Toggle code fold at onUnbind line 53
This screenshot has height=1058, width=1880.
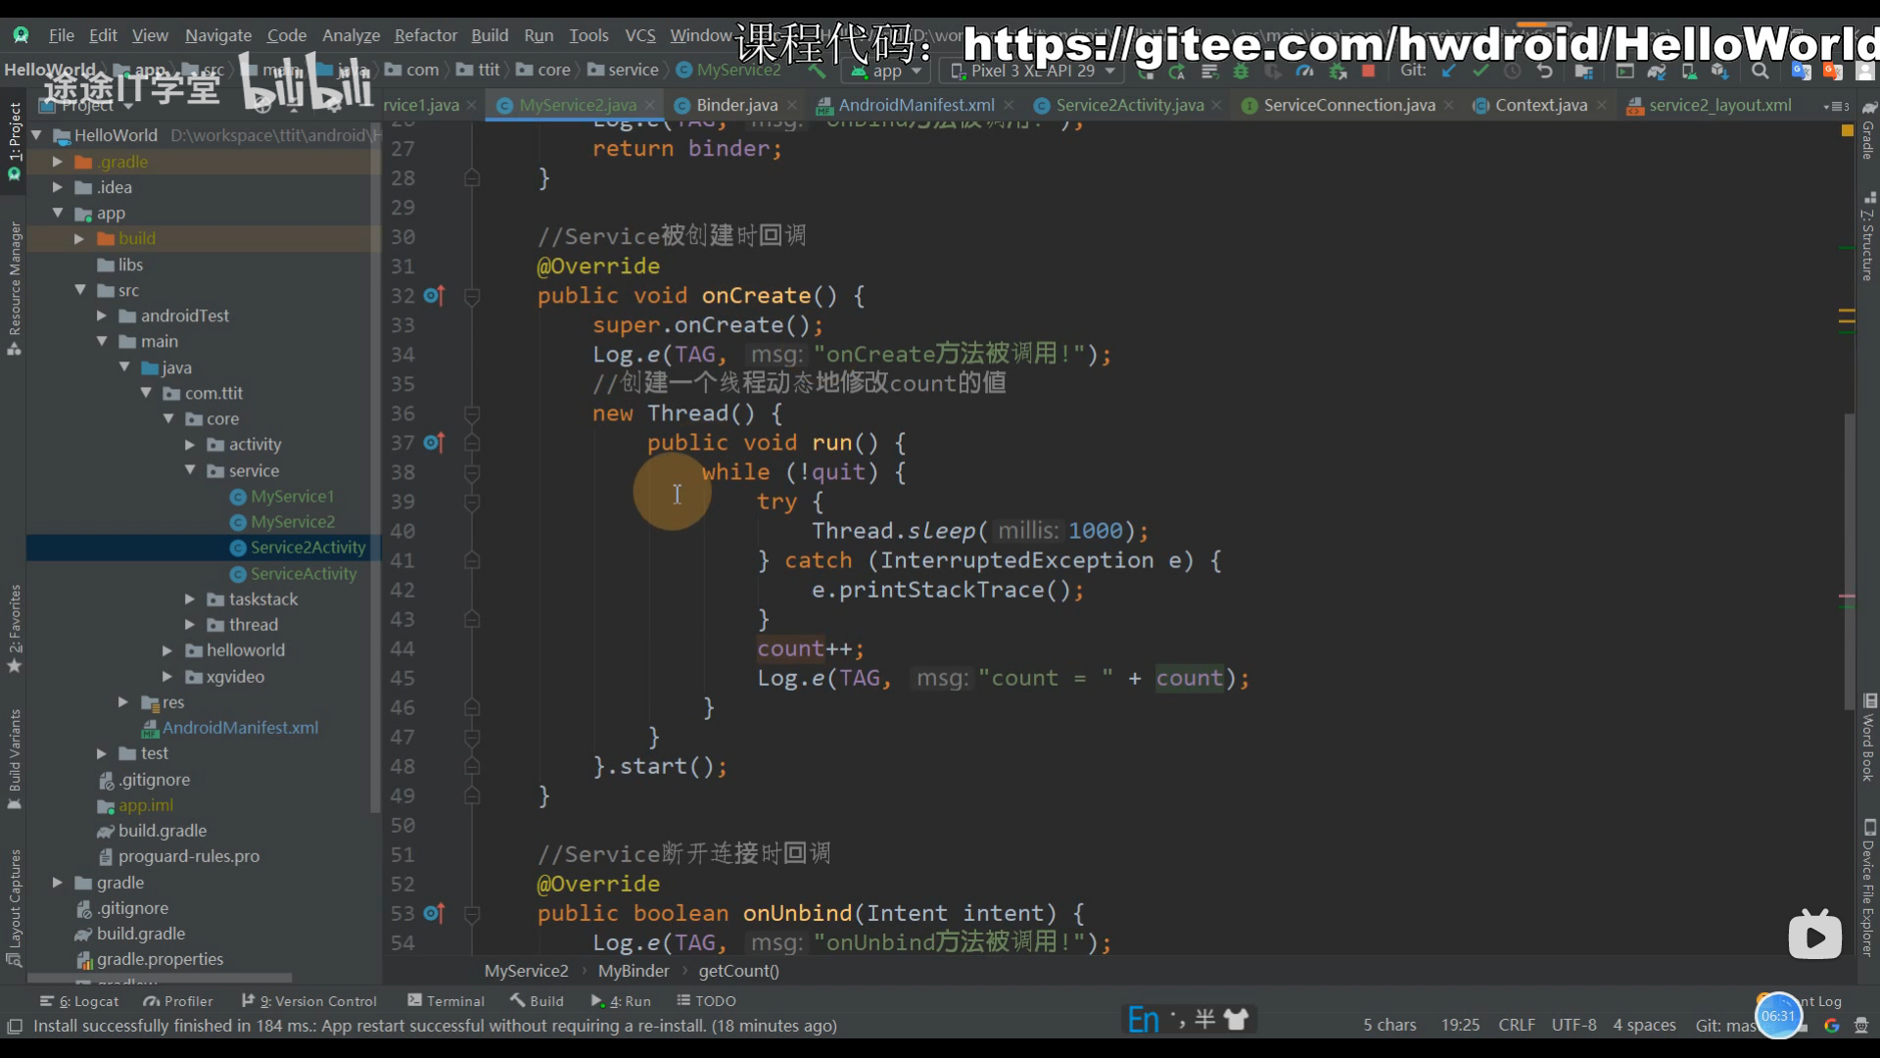click(x=472, y=913)
